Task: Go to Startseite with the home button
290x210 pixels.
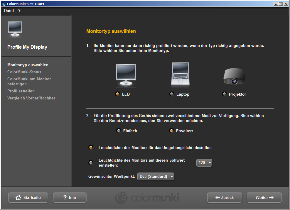Action: pyautogui.click(x=28, y=197)
